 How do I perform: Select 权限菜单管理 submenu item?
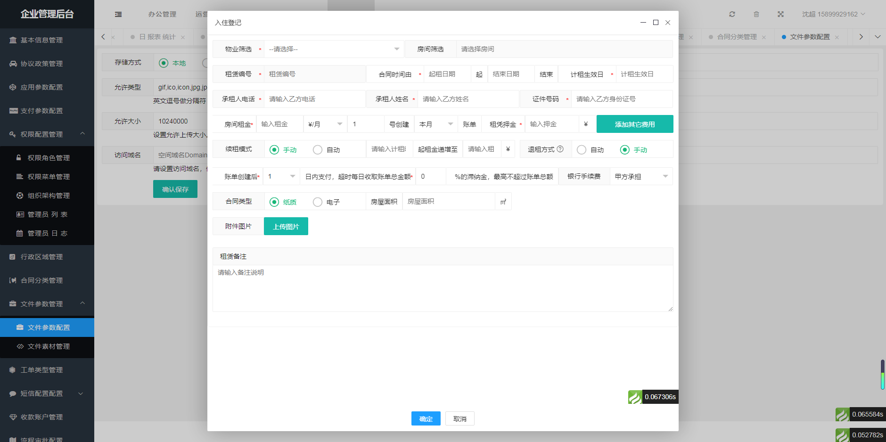click(x=47, y=177)
